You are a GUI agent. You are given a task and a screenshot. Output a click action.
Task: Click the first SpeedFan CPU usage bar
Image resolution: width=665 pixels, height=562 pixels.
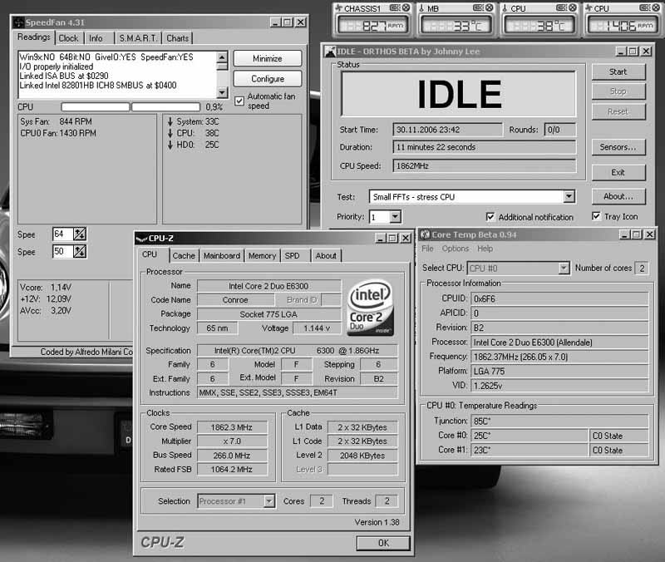pos(96,107)
